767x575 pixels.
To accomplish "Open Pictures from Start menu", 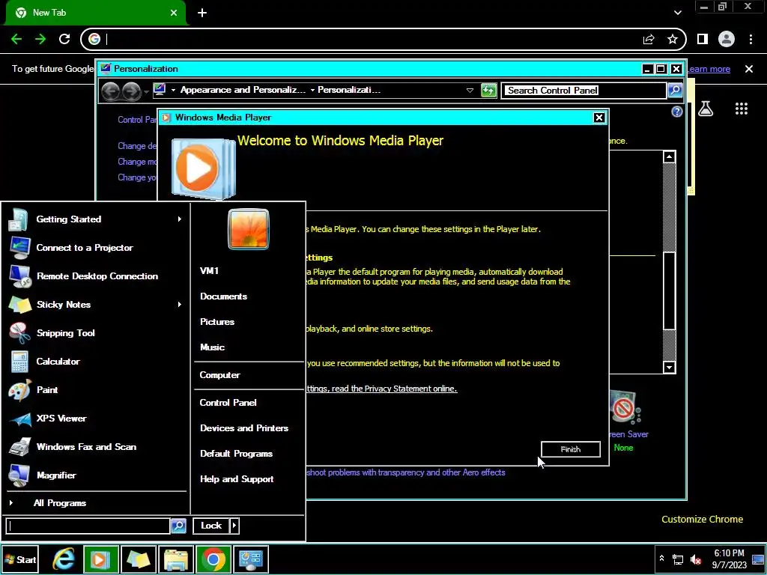I will click(x=217, y=322).
